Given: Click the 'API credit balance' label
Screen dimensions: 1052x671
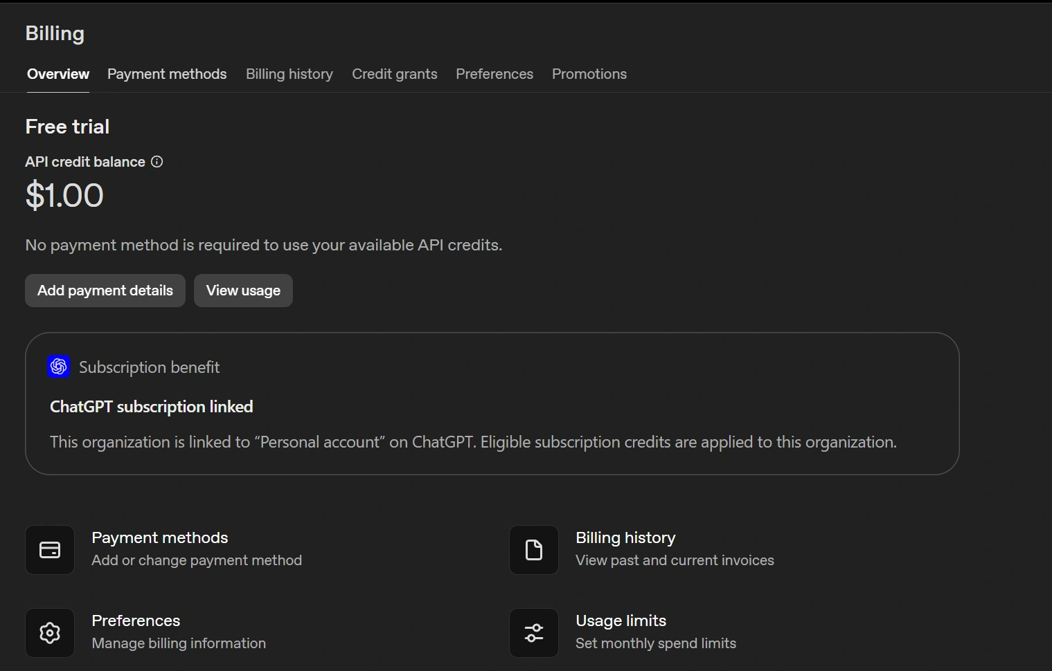Looking at the screenshot, I should pos(85,162).
